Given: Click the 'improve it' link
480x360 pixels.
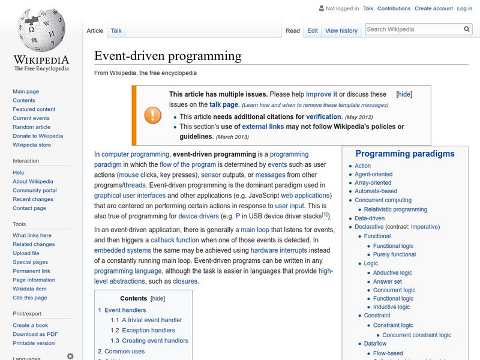Looking at the screenshot, I should coord(322,94).
